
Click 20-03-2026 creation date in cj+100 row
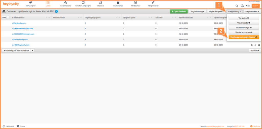pyautogui.click(x=183, y=45)
